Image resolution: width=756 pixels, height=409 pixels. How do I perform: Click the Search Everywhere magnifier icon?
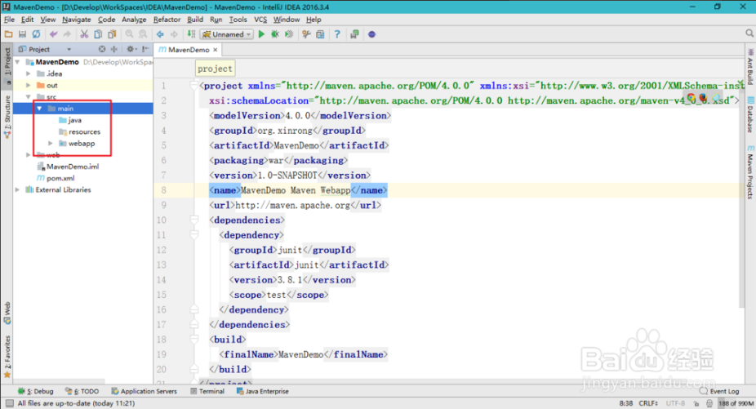pyautogui.click(x=749, y=33)
